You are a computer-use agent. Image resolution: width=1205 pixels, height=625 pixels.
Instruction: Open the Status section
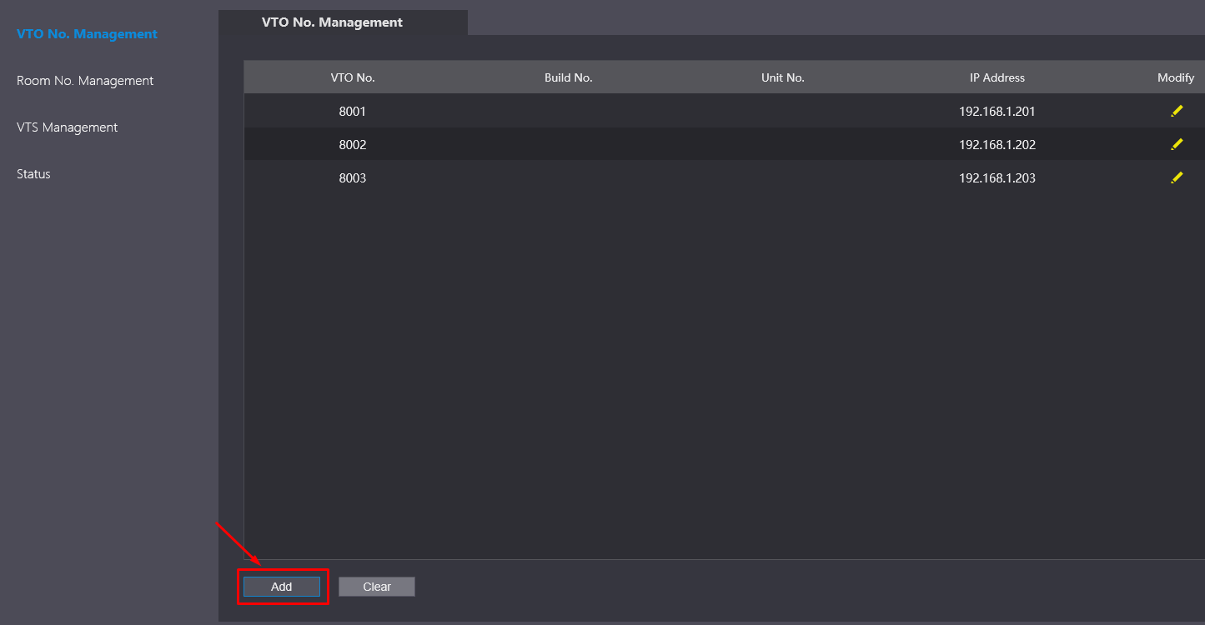coord(33,174)
